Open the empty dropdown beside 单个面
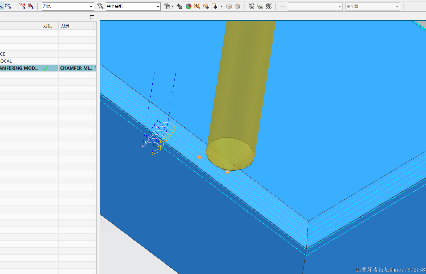The width and height of the screenshot is (426, 274). click(315, 6)
